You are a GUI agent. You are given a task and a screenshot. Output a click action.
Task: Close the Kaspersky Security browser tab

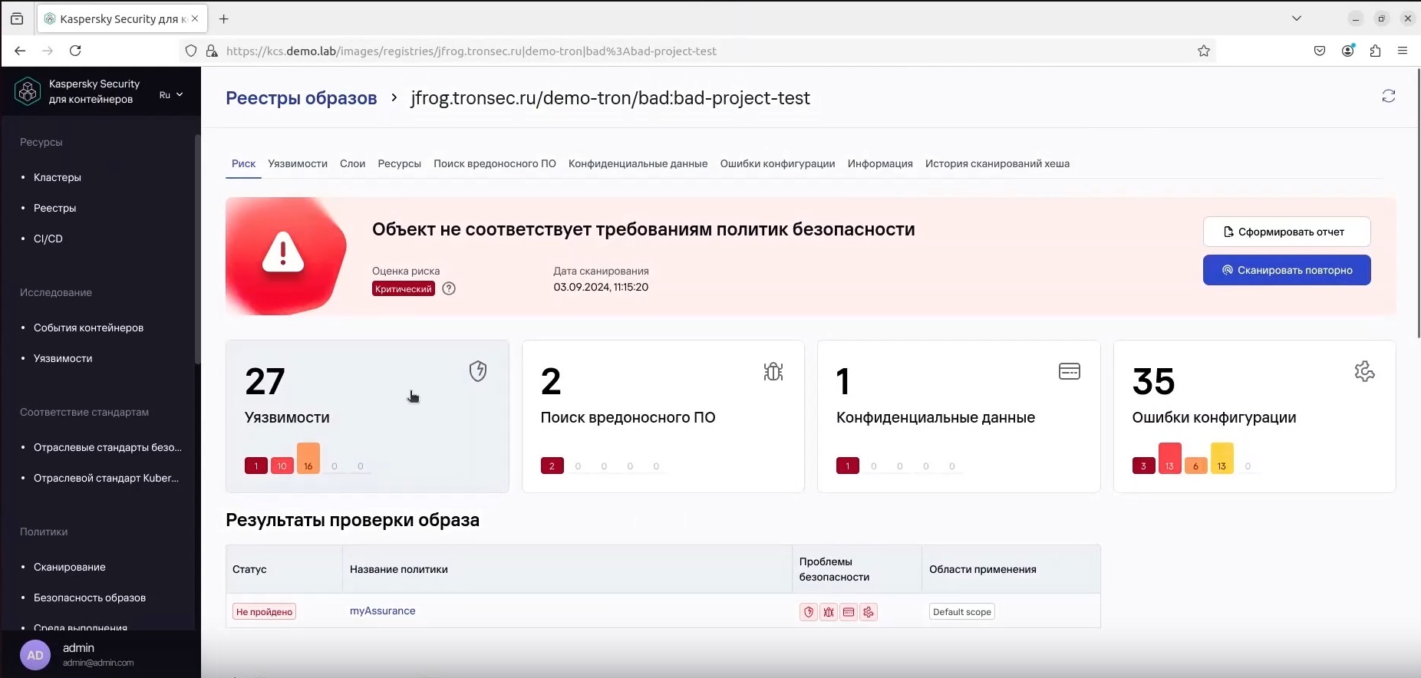click(x=195, y=18)
